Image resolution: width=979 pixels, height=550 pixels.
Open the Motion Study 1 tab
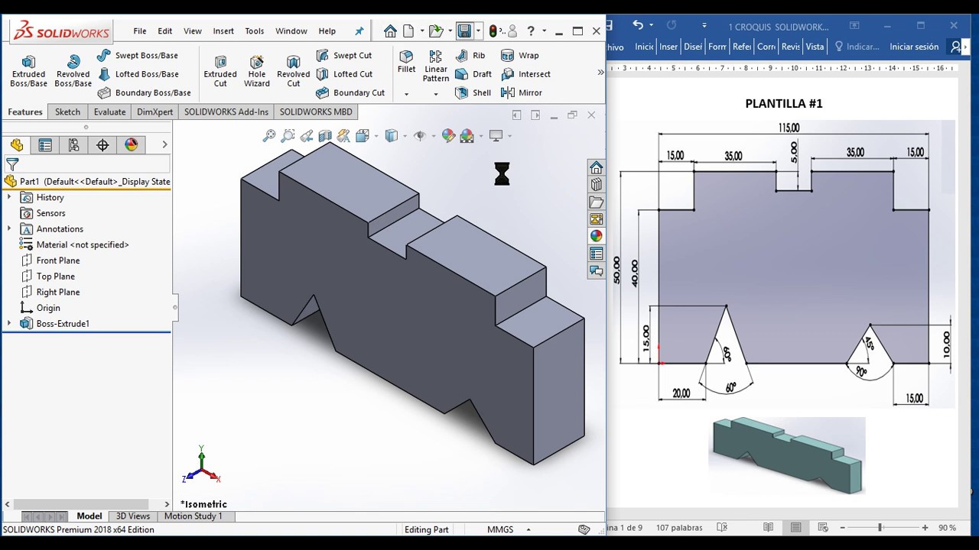coord(194,516)
